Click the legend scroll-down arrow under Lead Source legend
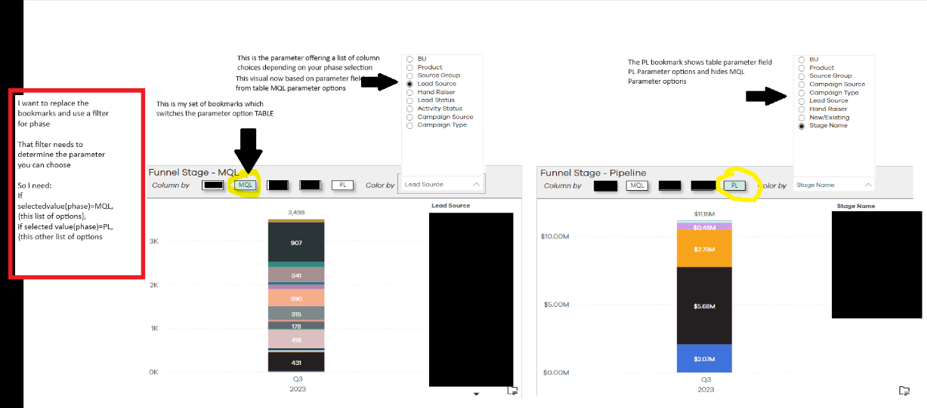The height and width of the screenshot is (408, 927). 476,394
